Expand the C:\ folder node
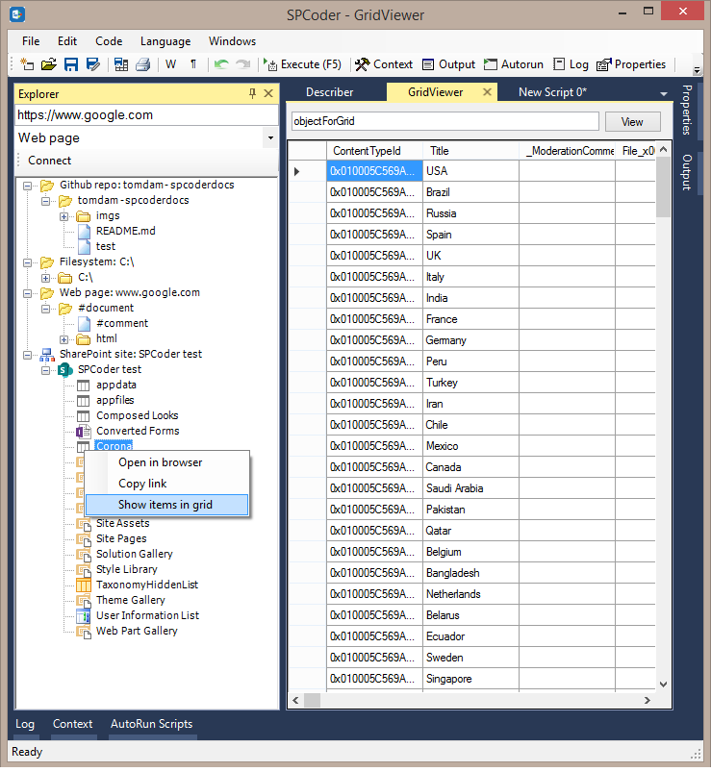 (46, 278)
